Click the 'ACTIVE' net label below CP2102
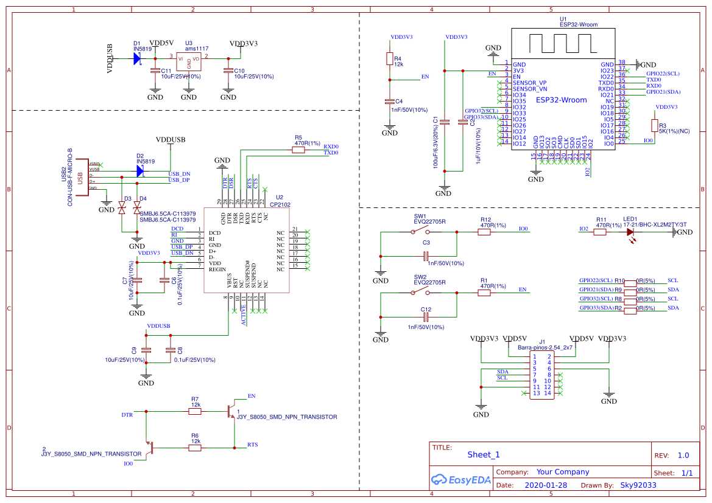This screenshot has width=712, height=503. (x=244, y=315)
